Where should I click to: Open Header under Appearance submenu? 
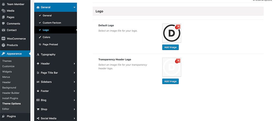[x=7, y=82]
